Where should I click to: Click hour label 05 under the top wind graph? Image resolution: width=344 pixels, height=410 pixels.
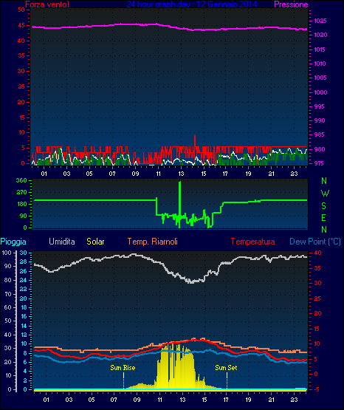point(89,174)
